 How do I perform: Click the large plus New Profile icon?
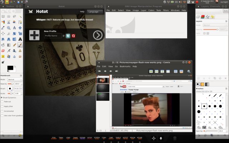click(34, 35)
